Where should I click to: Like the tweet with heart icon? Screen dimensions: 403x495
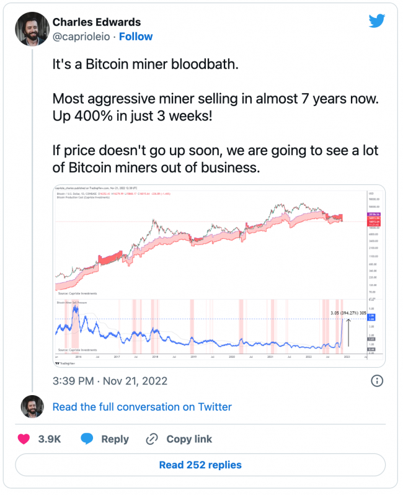click(x=24, y=439)
